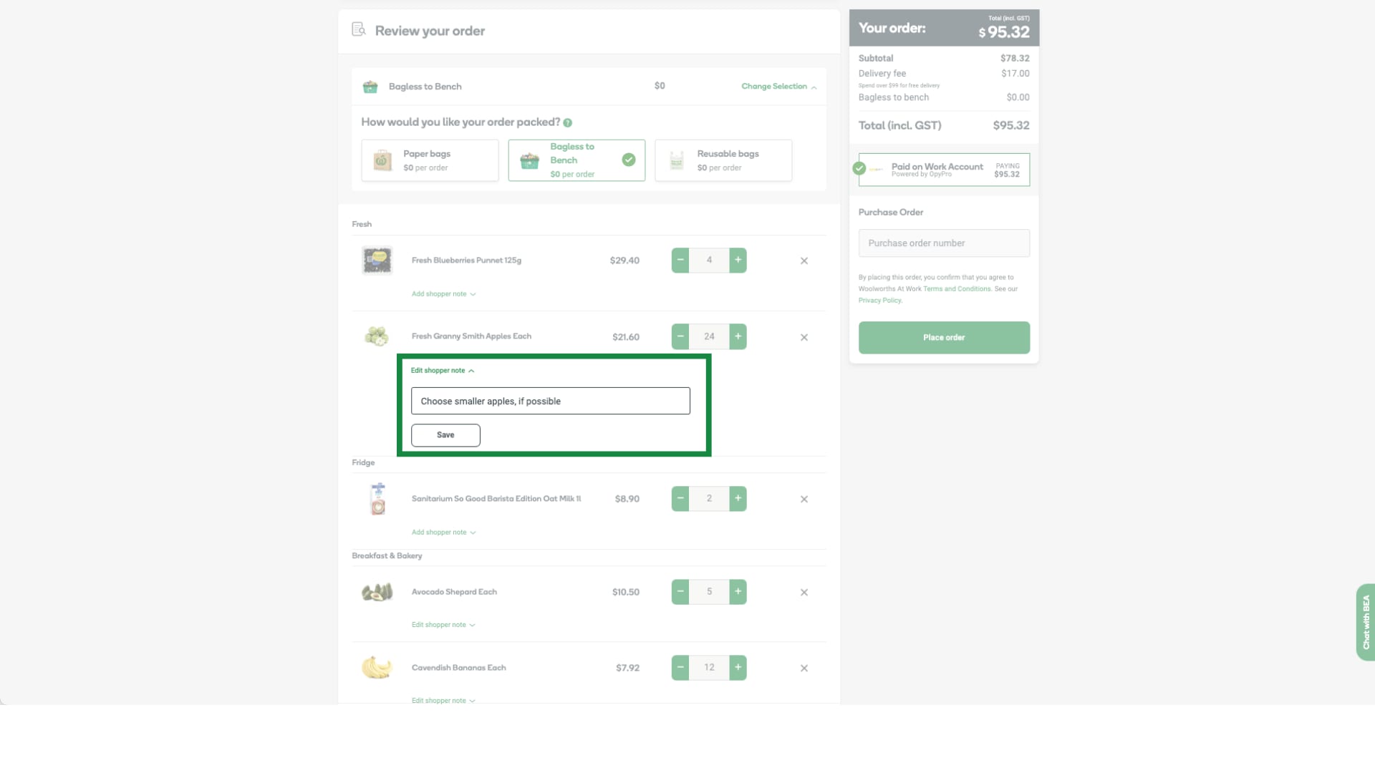This screenshot has width=1375, height=773.
Task: Remove Oat Milk item with X
Action: [804, 500]
